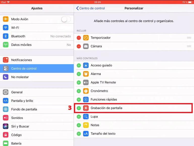Screen dimensions: 194x146
Task: Tap the Código lock icon
Action: tap(6, 135)
